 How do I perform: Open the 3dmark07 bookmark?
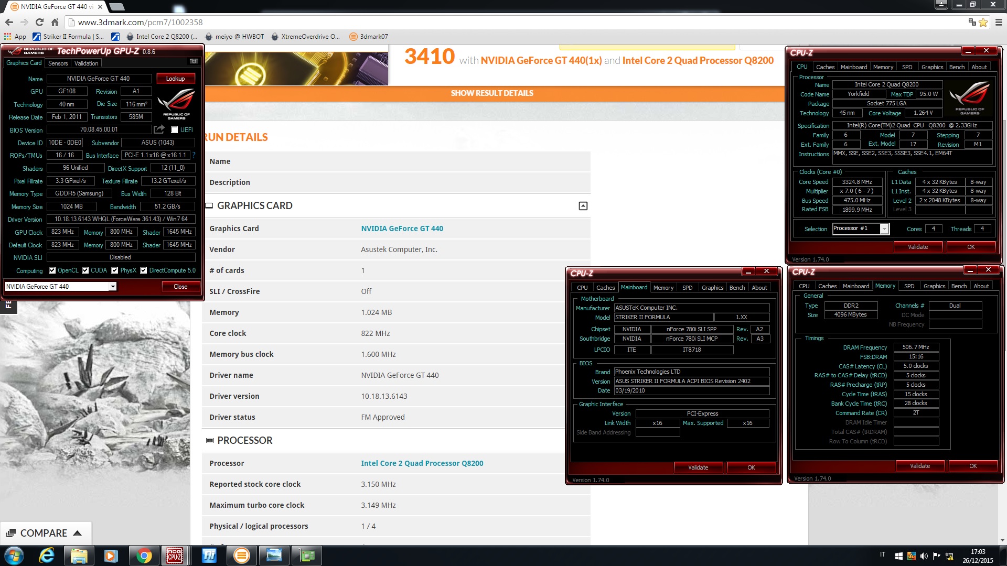coord(368,37)
